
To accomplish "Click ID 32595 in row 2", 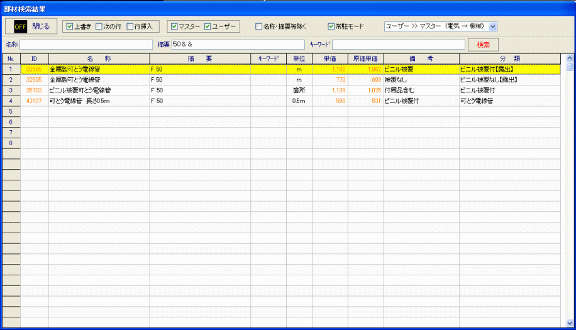I will pyautogui.click(x=35, y=80).
